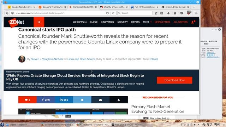Click the article's lead image thumbnail
Screen dimensions: 226x127
pyautogui.click(x=73, y=111)
